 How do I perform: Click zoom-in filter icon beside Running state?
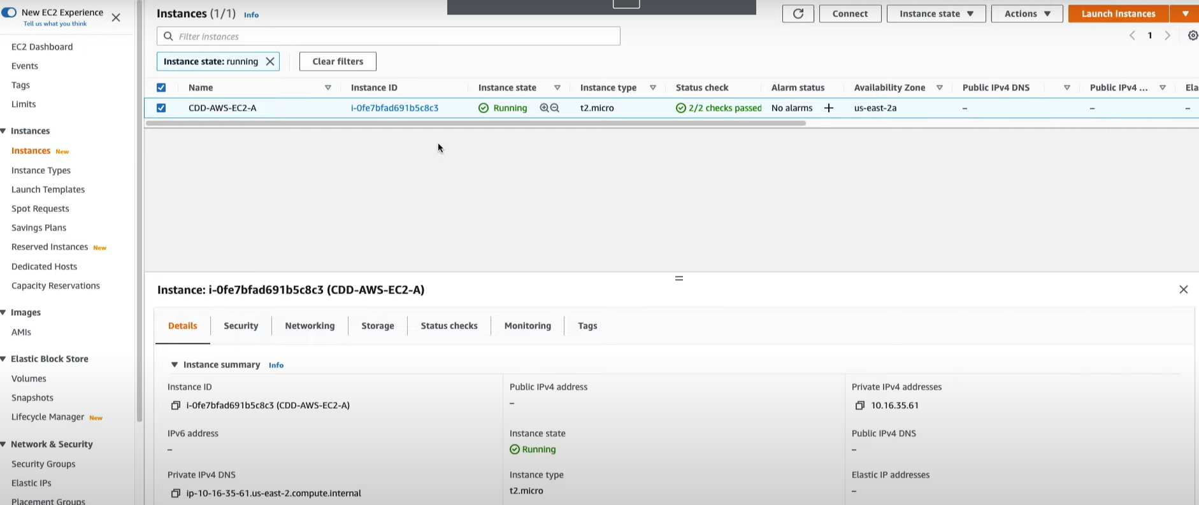tap(544, 108)
